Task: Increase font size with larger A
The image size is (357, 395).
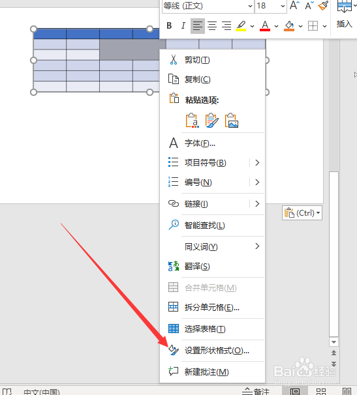Action: [294, 5]
